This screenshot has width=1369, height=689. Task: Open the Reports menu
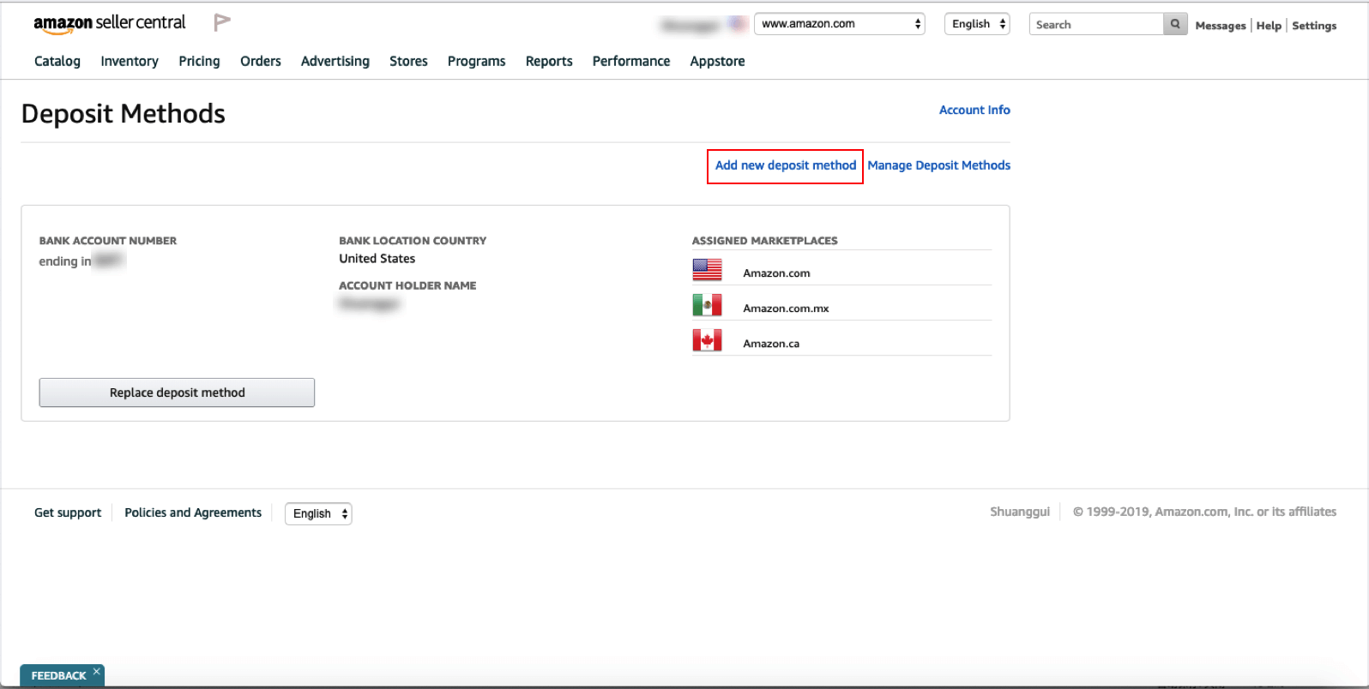tap(549, 61)
